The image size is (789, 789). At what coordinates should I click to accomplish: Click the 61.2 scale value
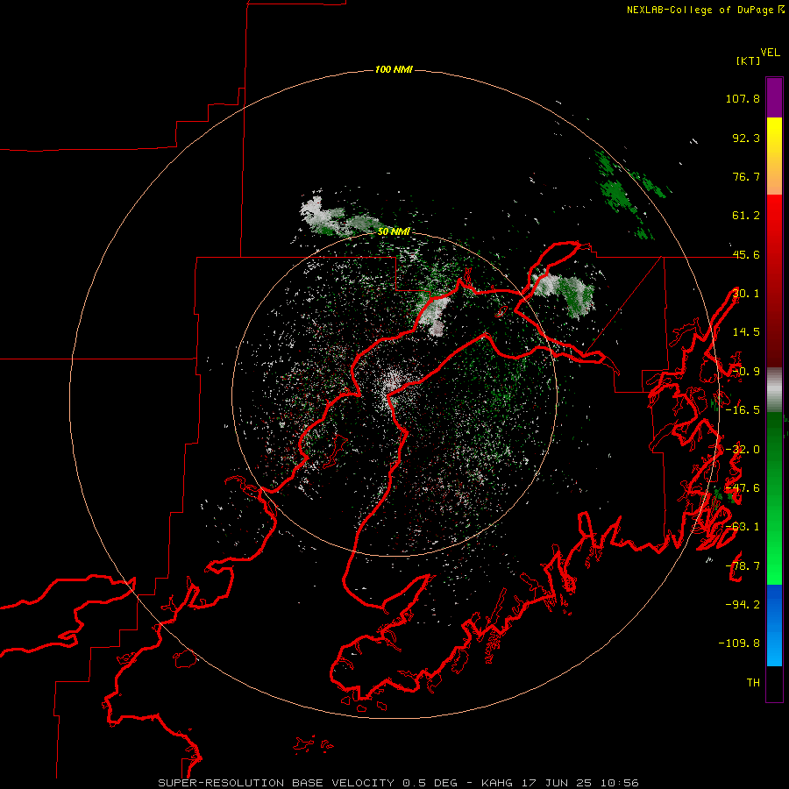pos(746,216)
